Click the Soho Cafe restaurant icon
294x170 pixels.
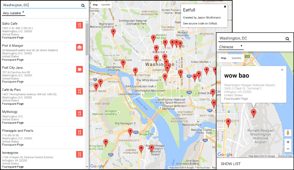(x=79, y=25)
